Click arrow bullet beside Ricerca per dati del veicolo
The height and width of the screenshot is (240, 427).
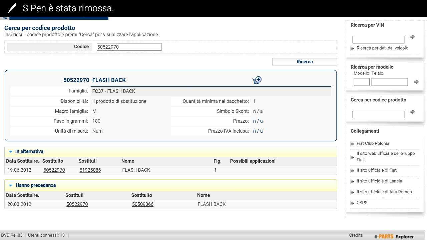[x=352, y=49]
